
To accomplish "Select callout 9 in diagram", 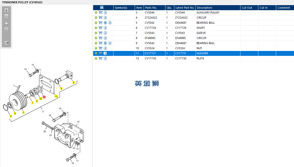I will click(x=37, y=101).
